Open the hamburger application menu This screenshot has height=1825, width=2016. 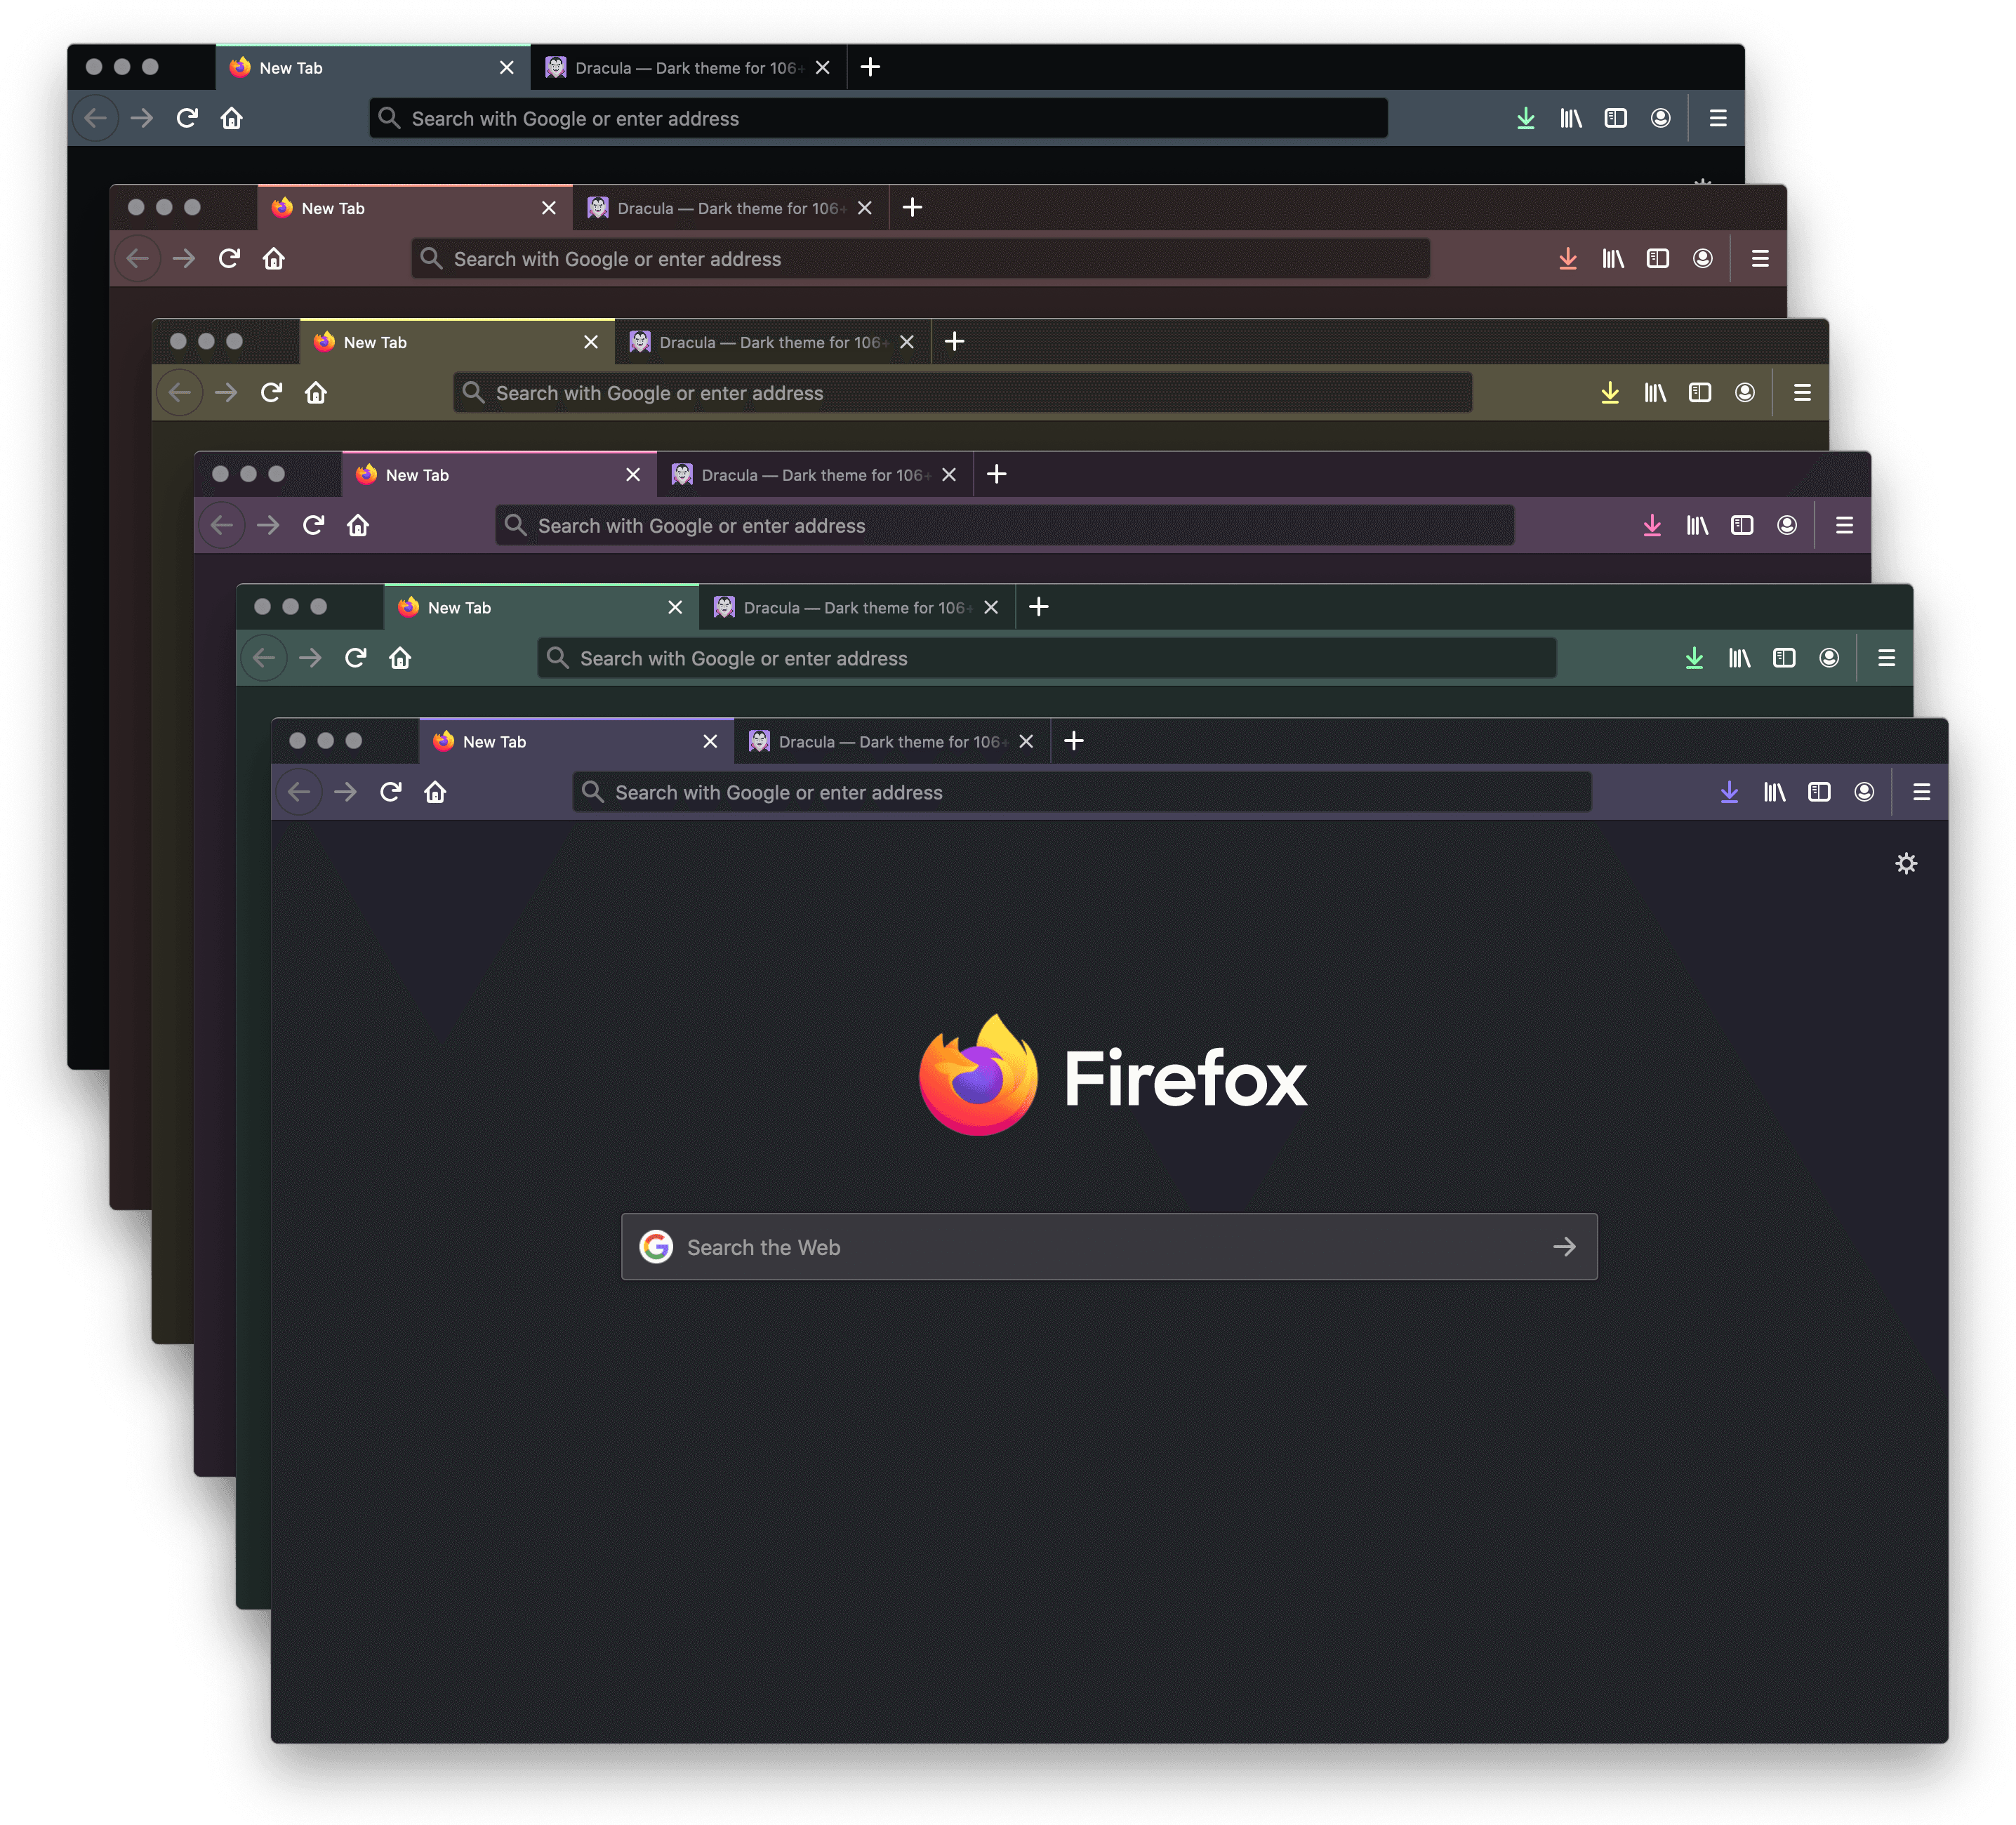coord(1921,791)
